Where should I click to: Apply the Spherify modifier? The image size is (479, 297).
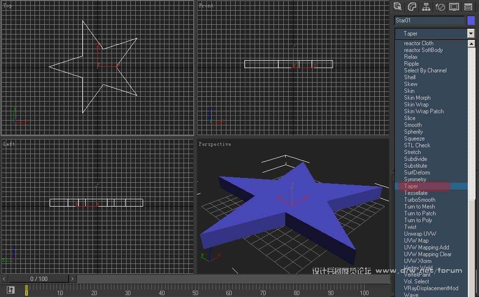click(413, 132)
